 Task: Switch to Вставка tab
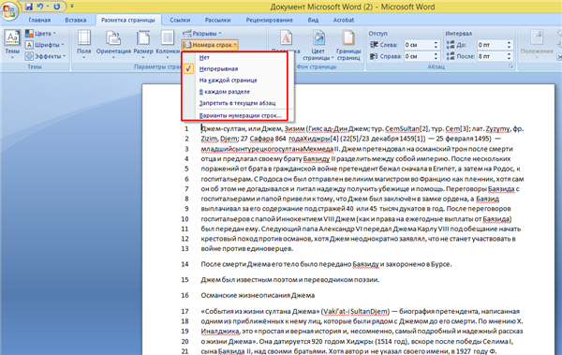coord(75,20)
